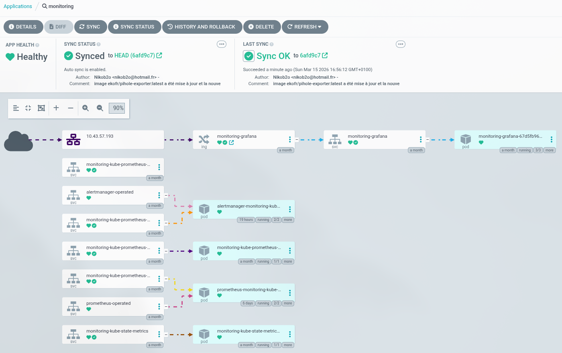Open the Last Sync three-dot menu

pos(401,44)
